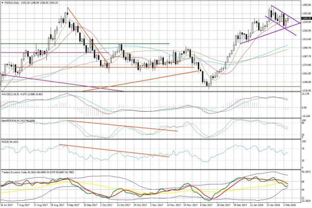Select the orange divergence line on the RSI panel

pos(114,150)
